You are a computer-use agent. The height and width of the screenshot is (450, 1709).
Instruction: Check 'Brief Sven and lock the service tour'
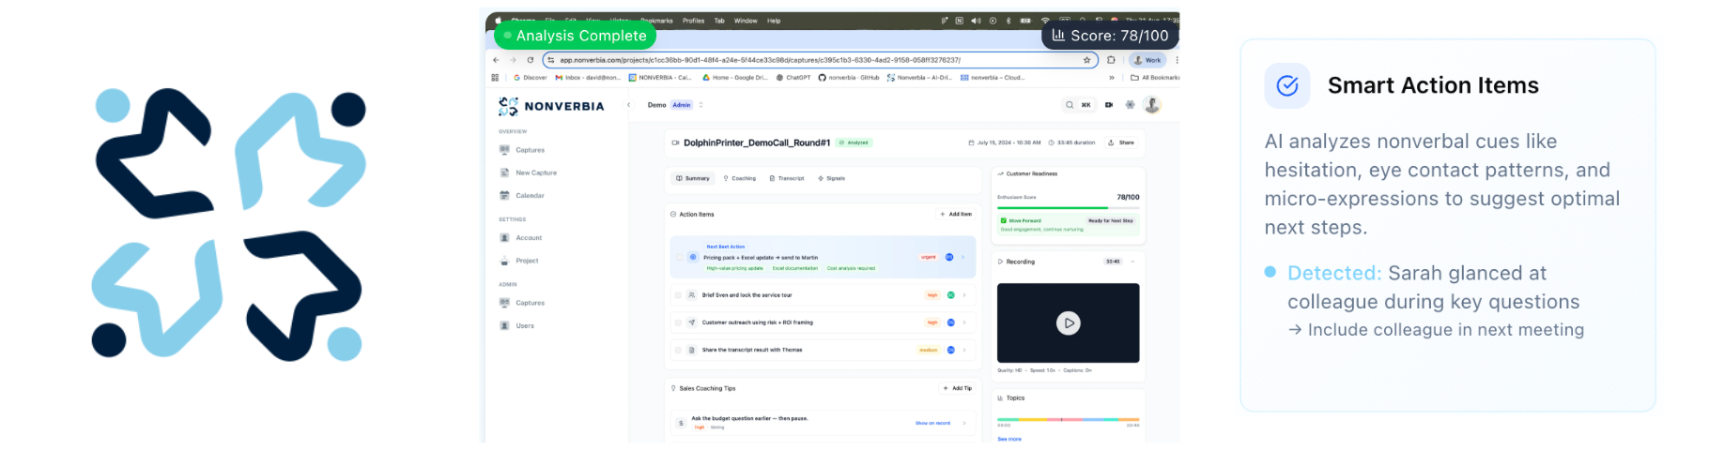pyautogui.click(x=678, y=295)
